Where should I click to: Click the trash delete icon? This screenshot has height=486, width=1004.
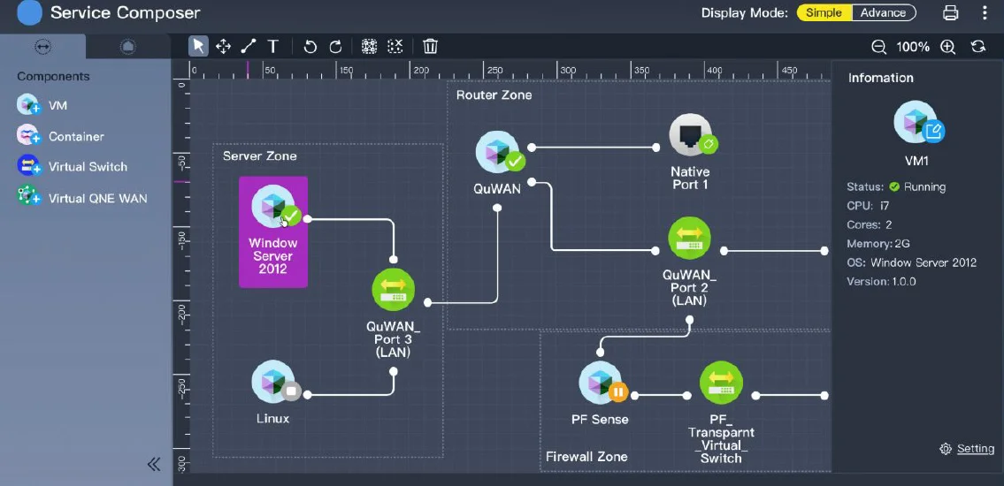pyautogui.click(x=430, y=46)
